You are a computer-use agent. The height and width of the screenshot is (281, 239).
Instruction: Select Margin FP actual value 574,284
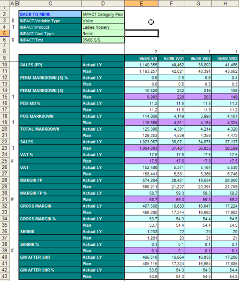[141, 180]
